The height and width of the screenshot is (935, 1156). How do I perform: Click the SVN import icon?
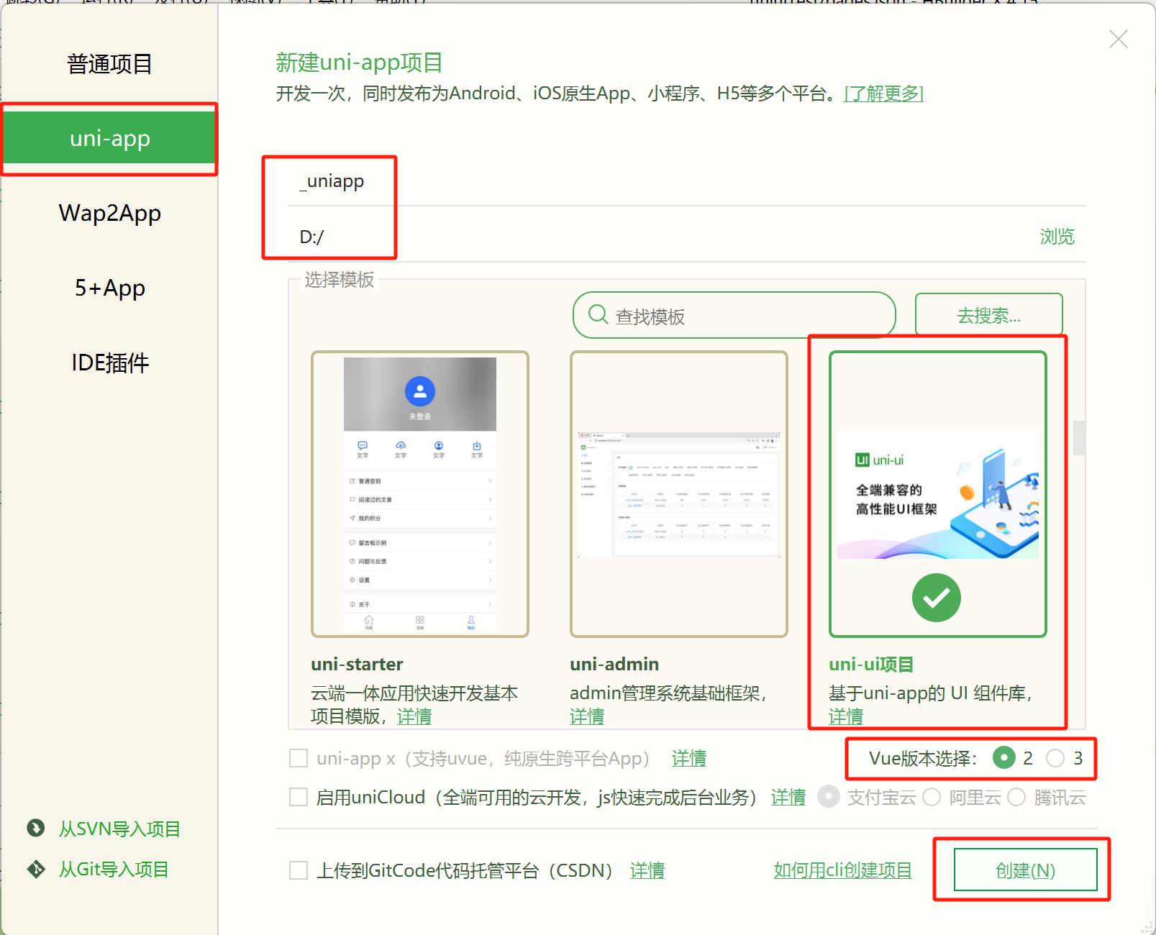[x=36, y=828]
